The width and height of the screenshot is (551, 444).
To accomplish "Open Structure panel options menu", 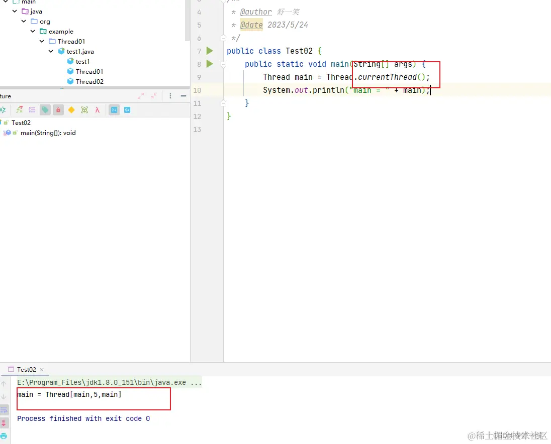I will 170,96.
